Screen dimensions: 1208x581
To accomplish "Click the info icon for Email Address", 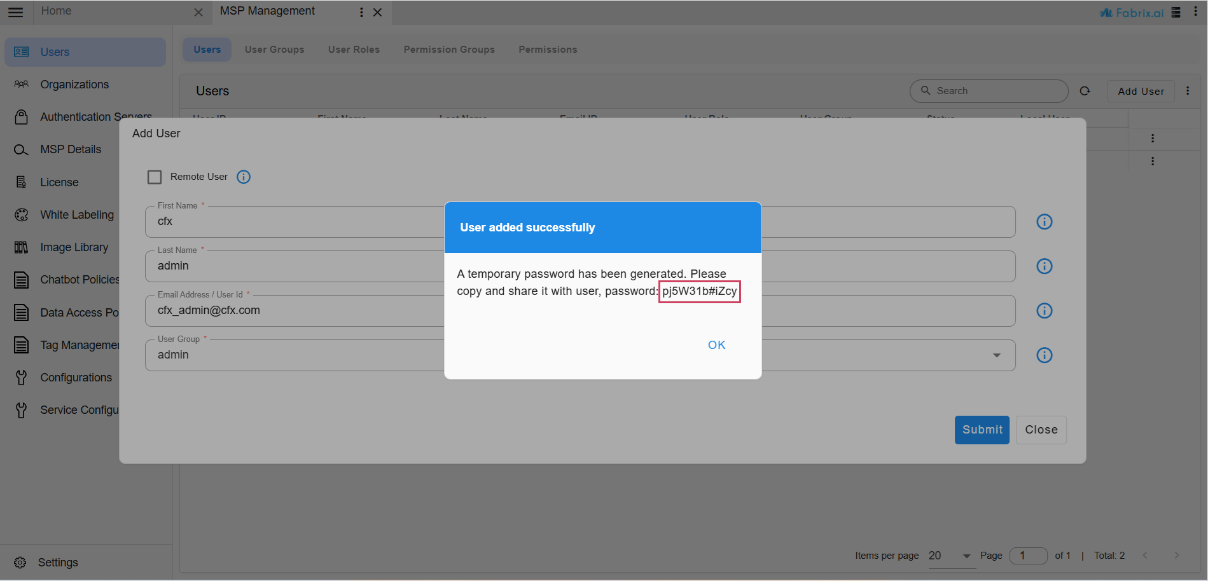I will (1045, 311).
